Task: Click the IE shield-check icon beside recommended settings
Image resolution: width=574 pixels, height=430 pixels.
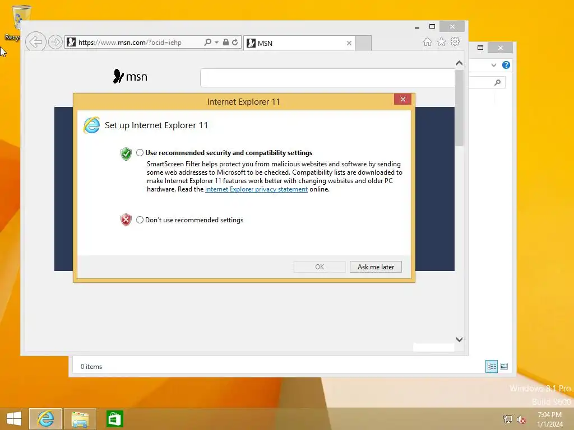Action: click(x=126, y=153)
